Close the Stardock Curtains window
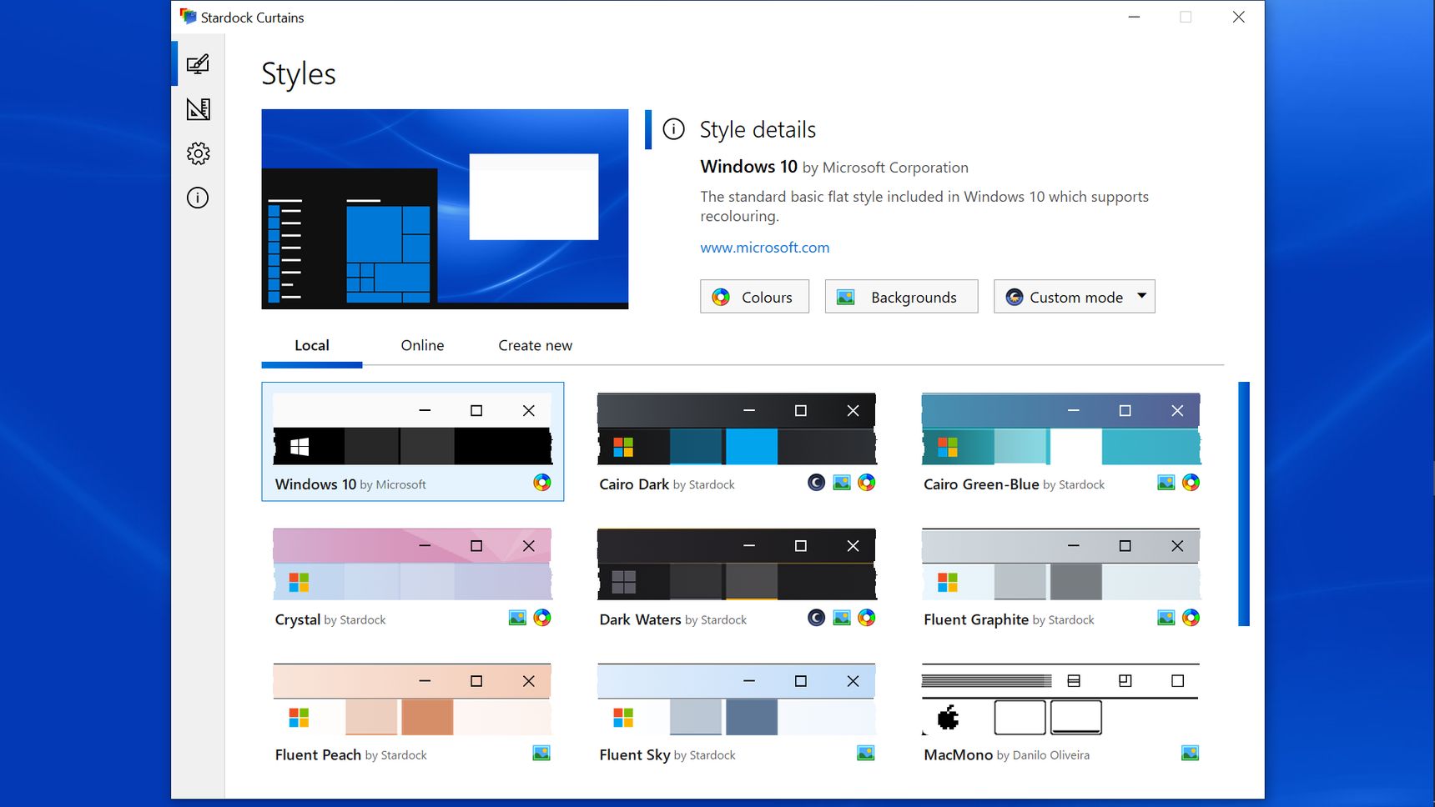 (x=1239, y=17)
